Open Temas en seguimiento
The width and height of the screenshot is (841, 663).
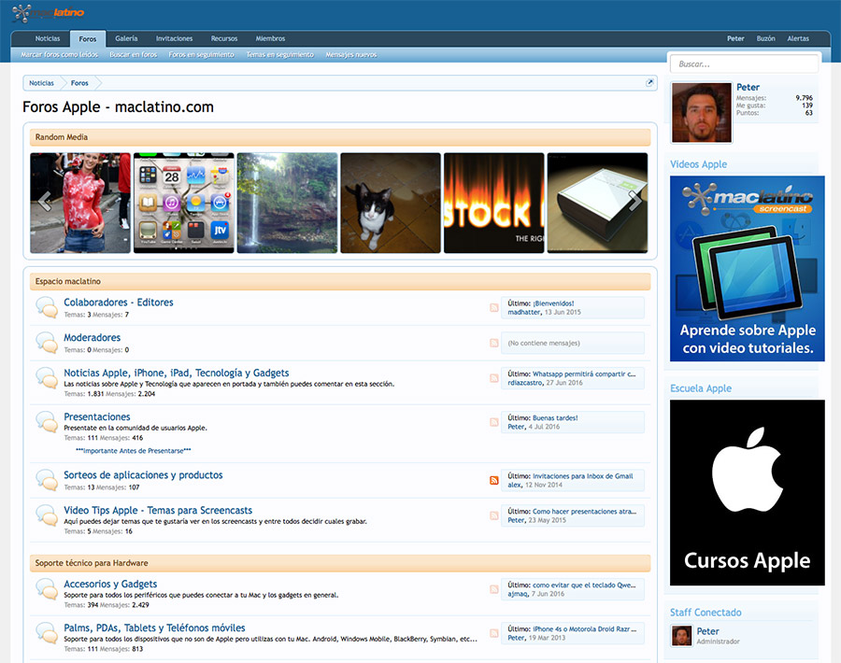point(280,55)
